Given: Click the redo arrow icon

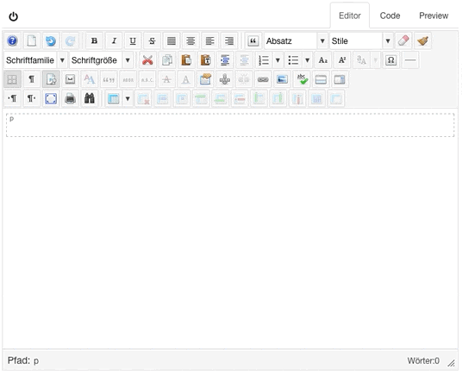Looking at the screenshot, I should tap(70, 41).
